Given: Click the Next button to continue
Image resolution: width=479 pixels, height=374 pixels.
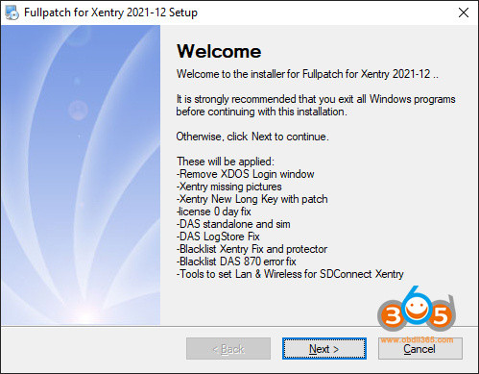Looking at the screenshot, I should coord(324,349).
